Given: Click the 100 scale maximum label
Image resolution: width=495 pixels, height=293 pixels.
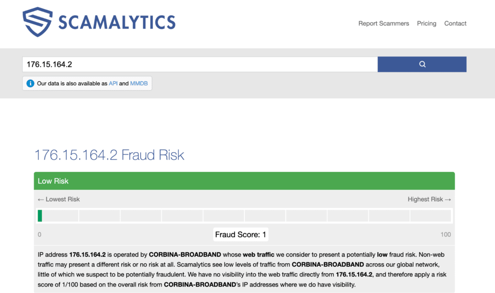Looking at the screenshot, I should [x=445, y=234].
